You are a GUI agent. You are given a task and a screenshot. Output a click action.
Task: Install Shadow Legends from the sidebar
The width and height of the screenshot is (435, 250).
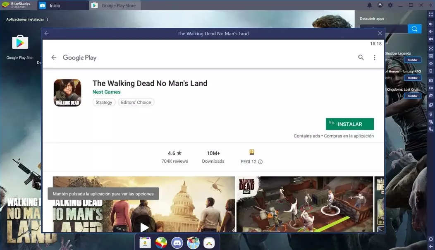click(413, 60)
